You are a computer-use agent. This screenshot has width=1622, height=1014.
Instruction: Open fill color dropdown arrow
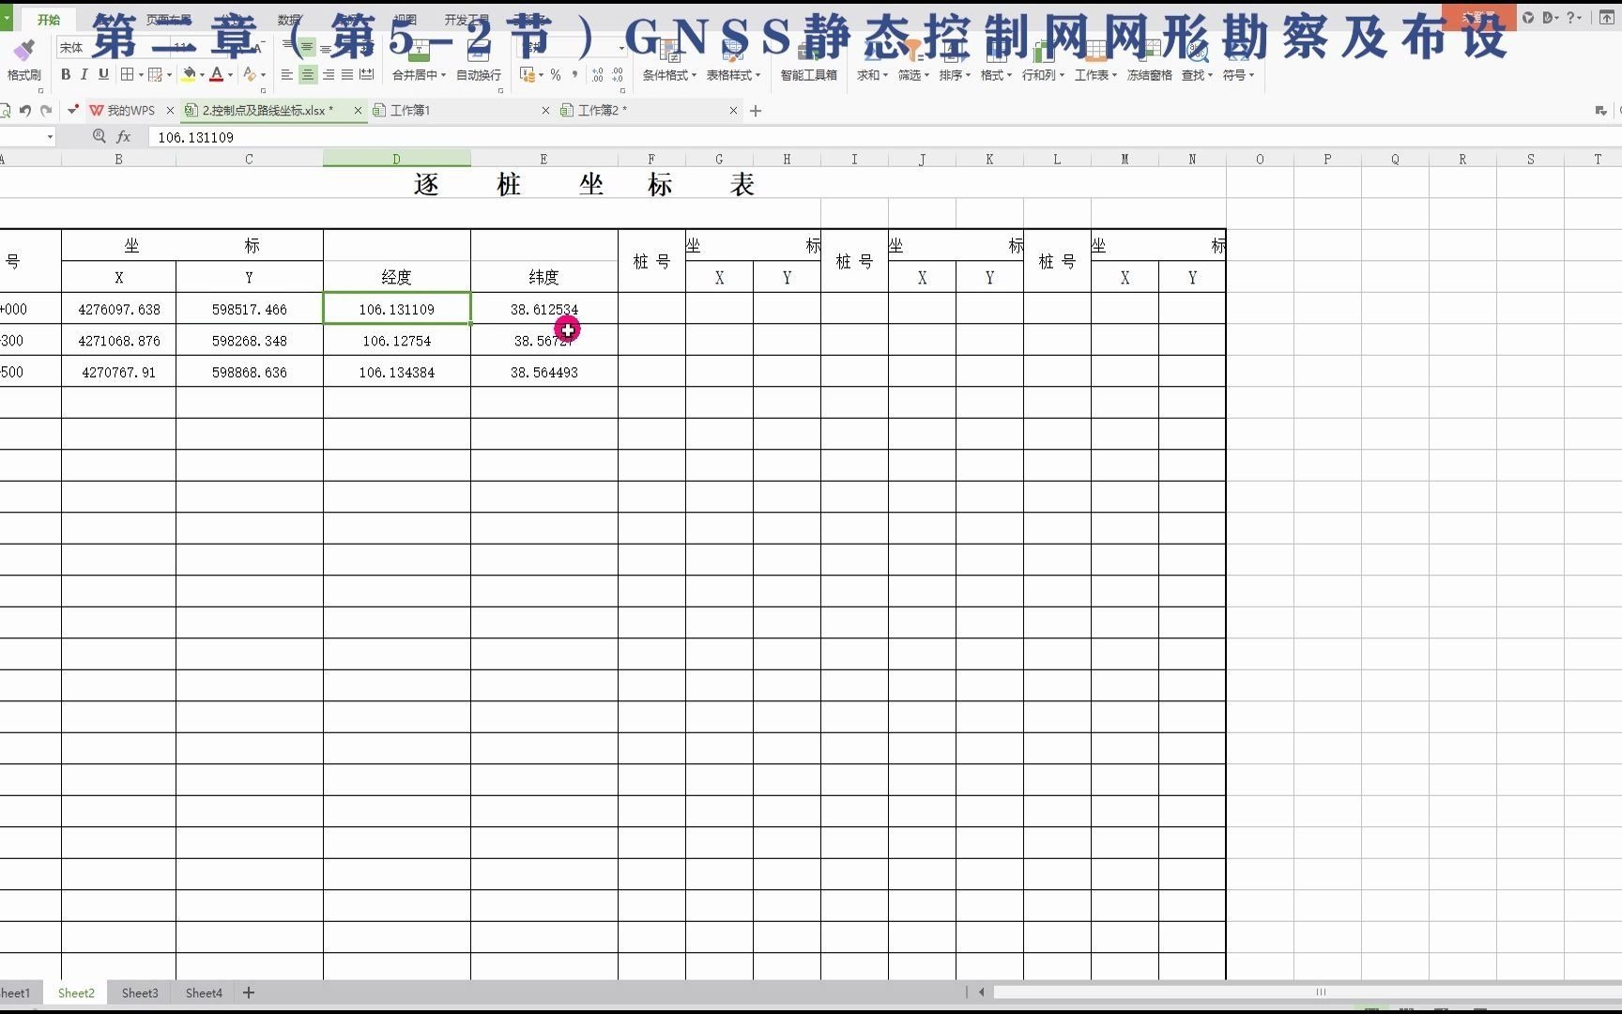pyautogui.click(x=202, y=75)
